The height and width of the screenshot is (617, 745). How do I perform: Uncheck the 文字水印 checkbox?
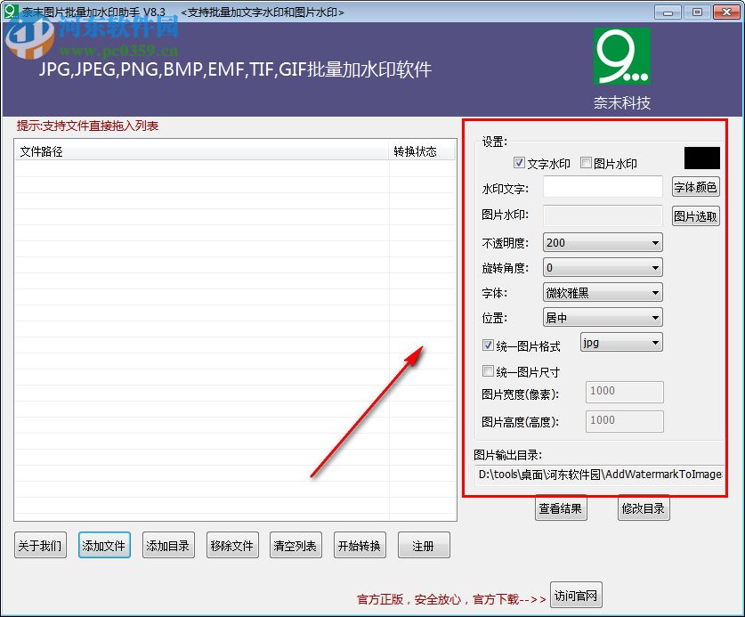coord(518,163)
